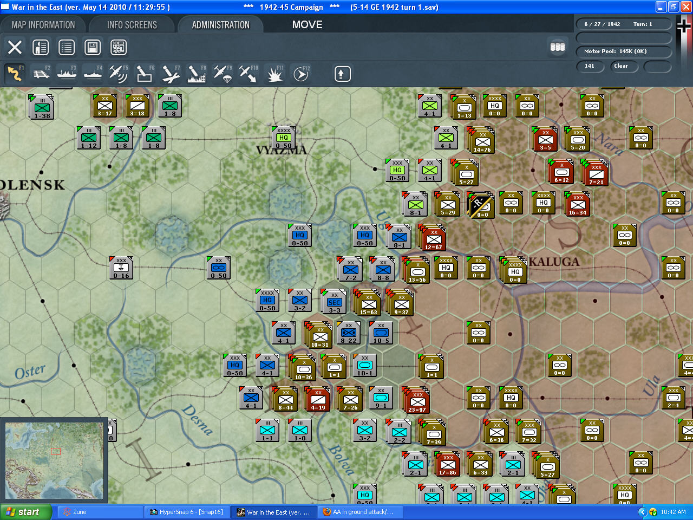Select the F7 bomb airfield mode icon
The image size is (693, 520).
tap(171, 74)
